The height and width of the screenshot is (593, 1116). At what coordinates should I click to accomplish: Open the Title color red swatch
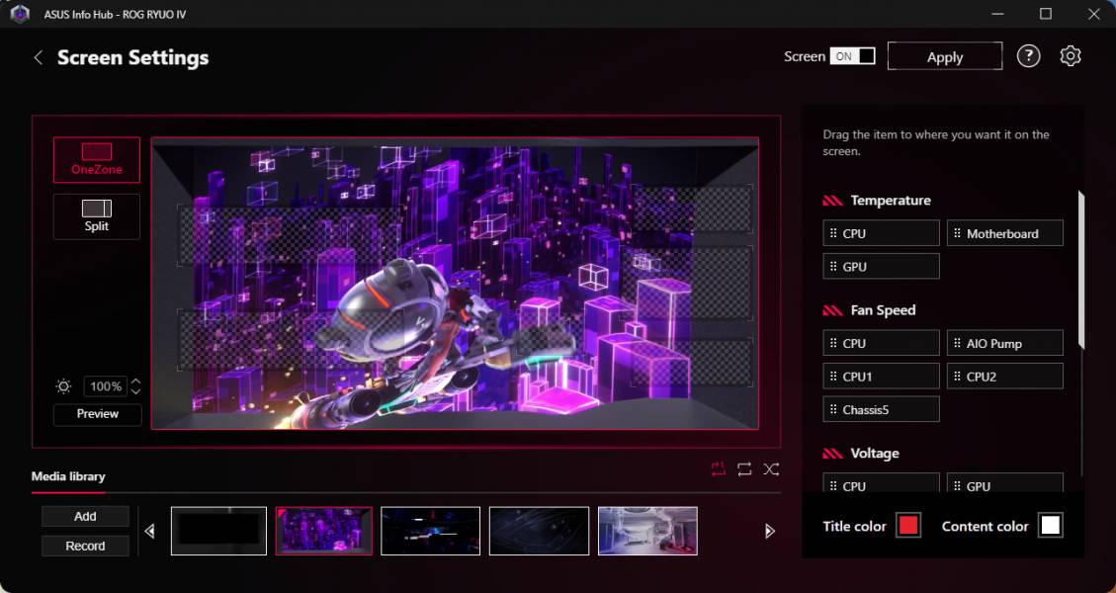[x=907, y=526]
